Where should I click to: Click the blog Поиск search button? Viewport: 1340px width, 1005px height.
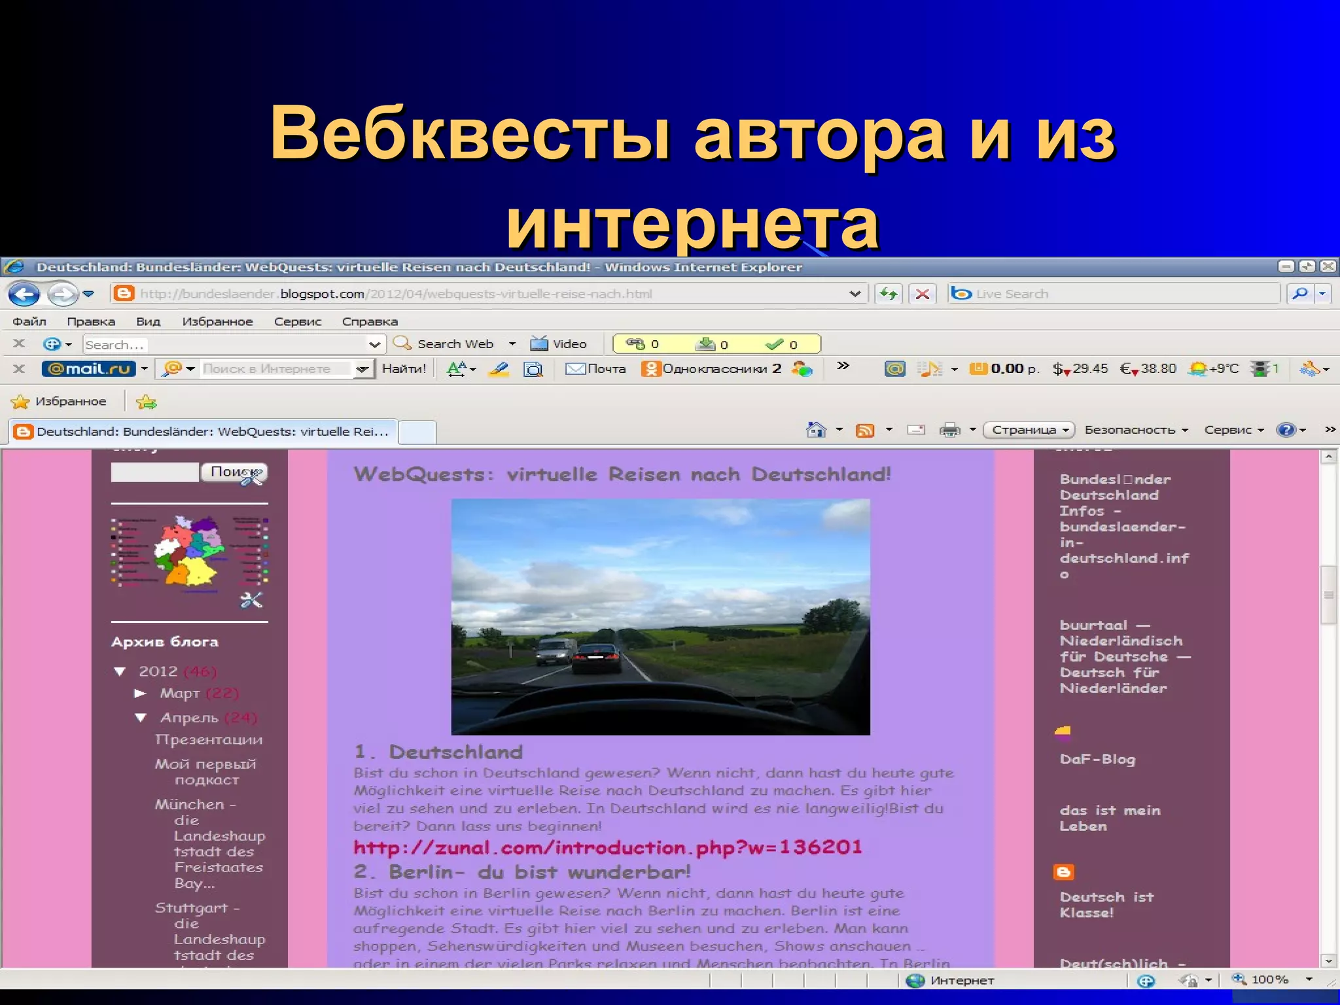(234, 472)
